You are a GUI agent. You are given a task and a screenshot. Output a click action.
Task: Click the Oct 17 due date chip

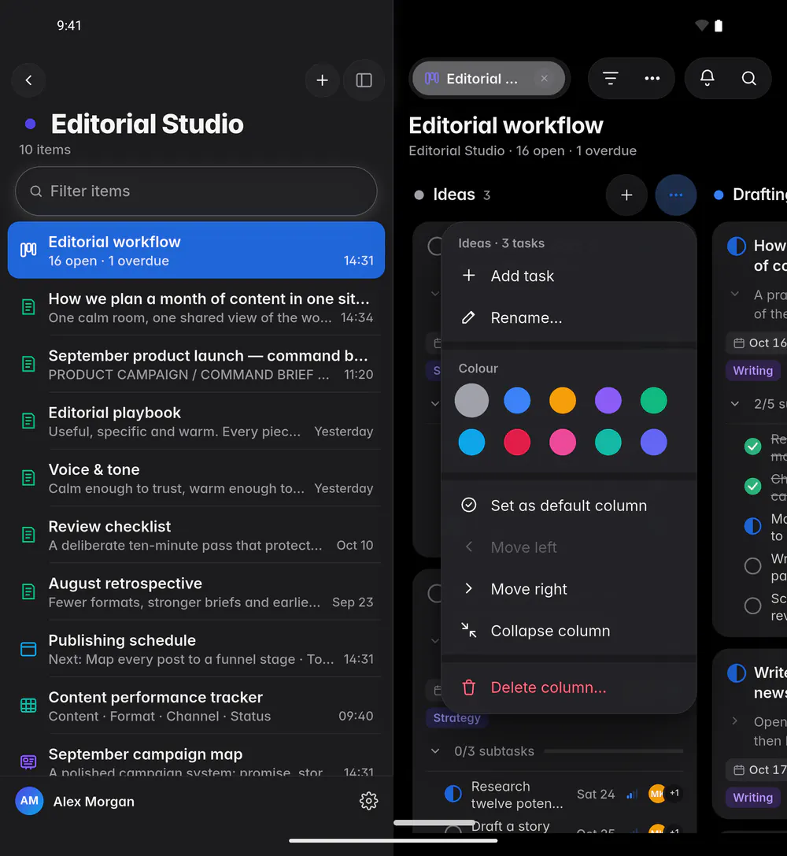point(756,769)
